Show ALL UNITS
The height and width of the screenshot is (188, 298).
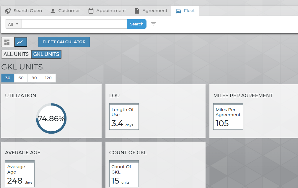coord(16,54)
